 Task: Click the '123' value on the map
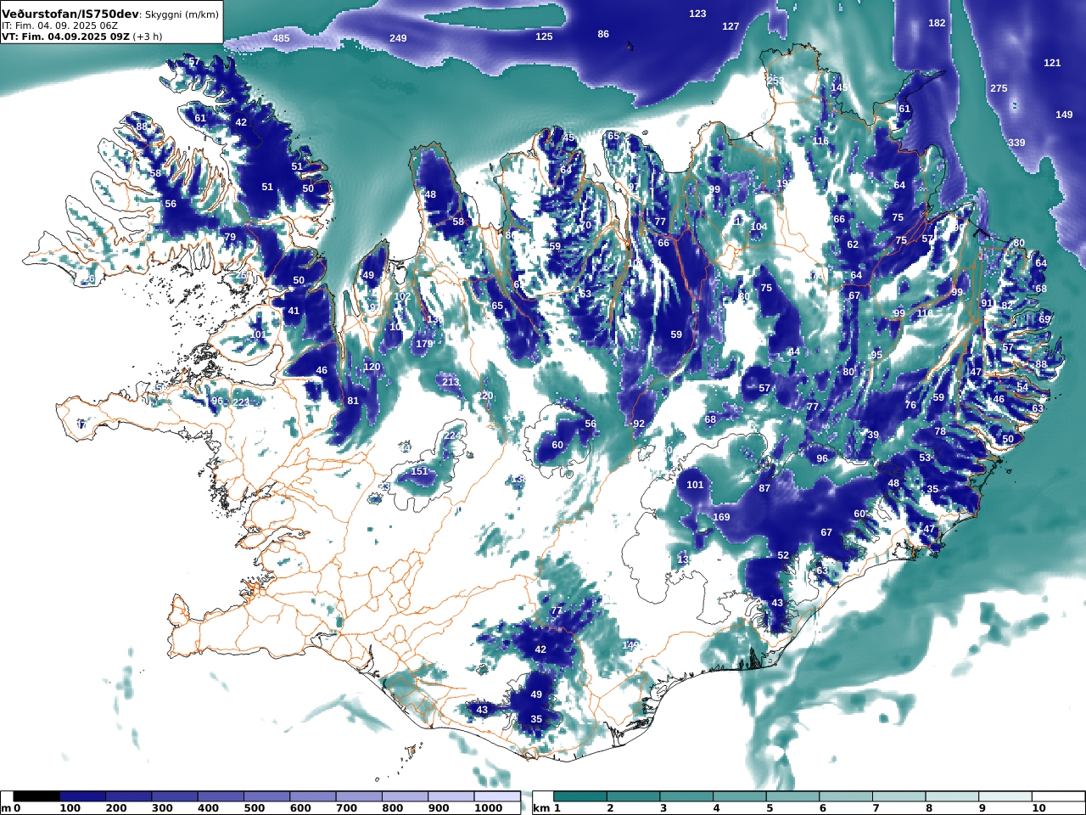click(x=697, y=14)
